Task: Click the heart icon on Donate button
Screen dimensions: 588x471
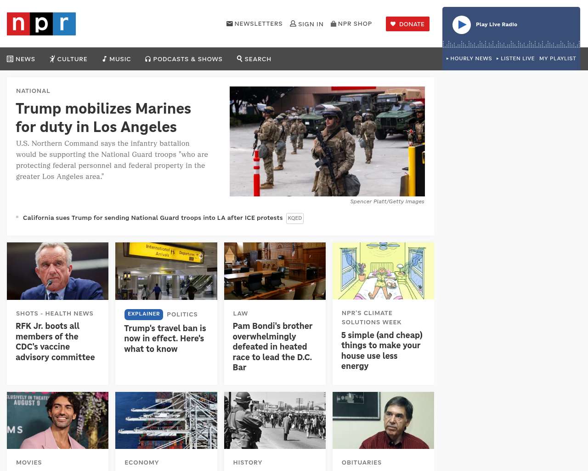Action: click(x=393, y=24)
